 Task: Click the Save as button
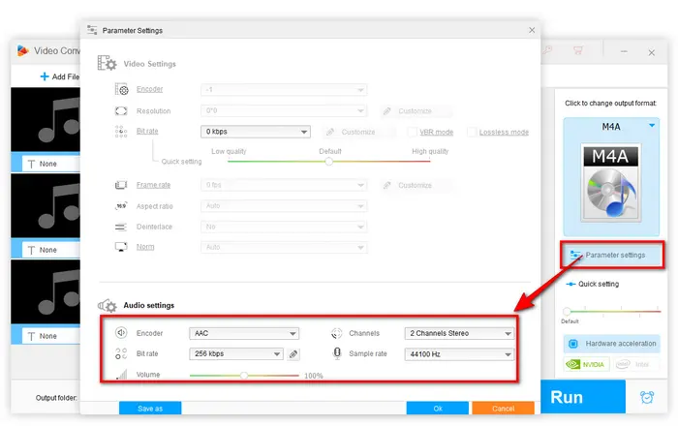tap(150, 408)
